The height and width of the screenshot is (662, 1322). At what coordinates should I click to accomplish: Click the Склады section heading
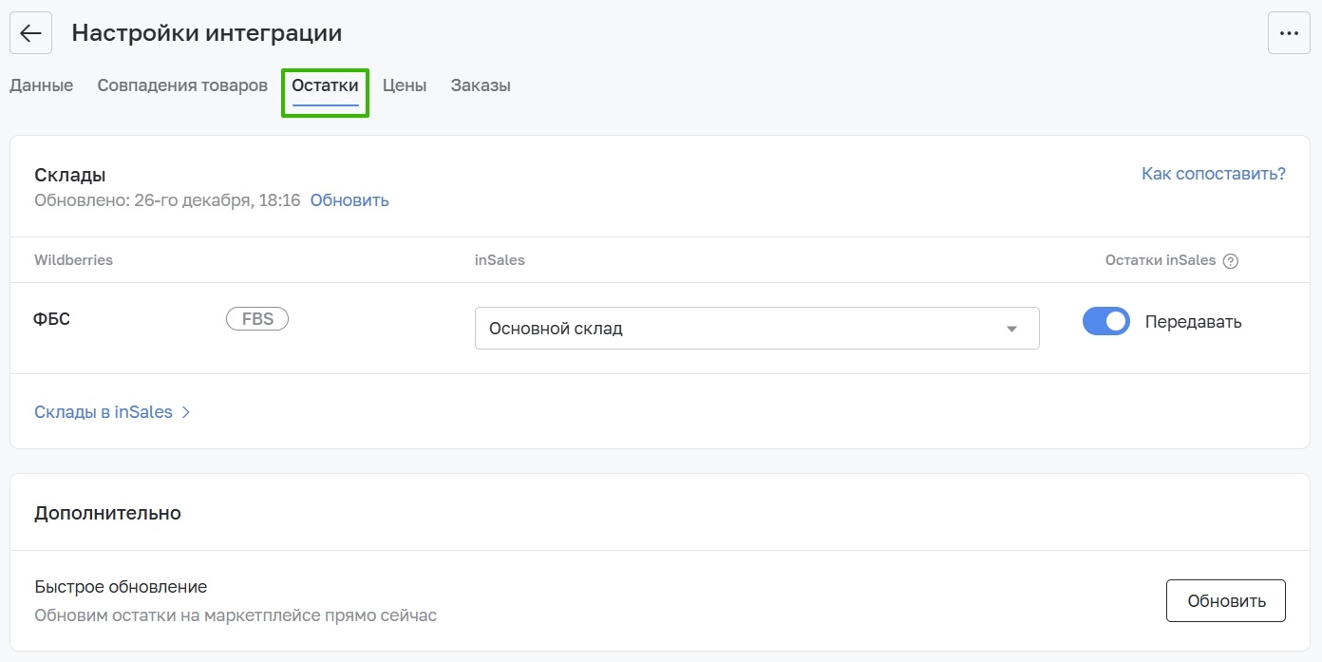click(x=70, y=175)
